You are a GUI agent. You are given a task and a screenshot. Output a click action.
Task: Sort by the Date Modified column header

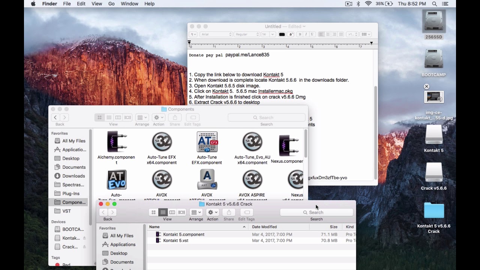[x=279, y=227]
